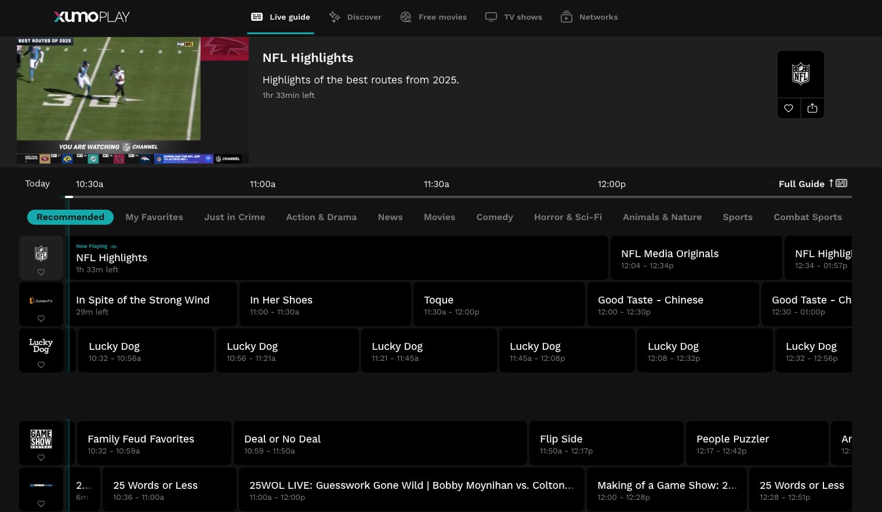Select Lucky Dog 11:45a - 12:08p episode

point(567,350)
